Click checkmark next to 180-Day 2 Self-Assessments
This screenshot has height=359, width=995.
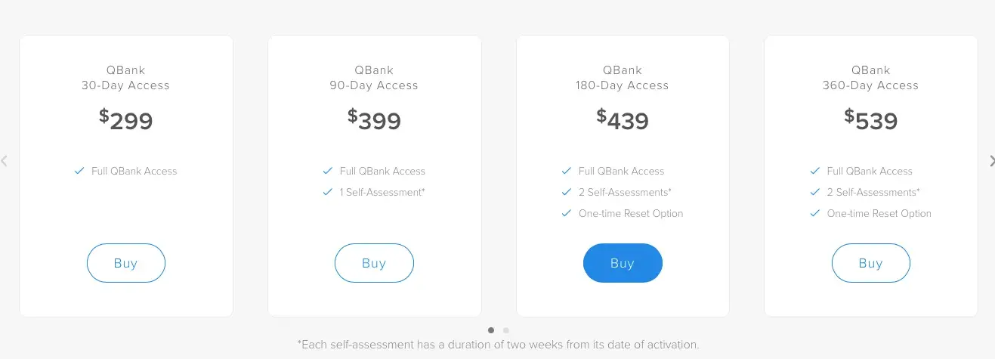tap(567, 192)
